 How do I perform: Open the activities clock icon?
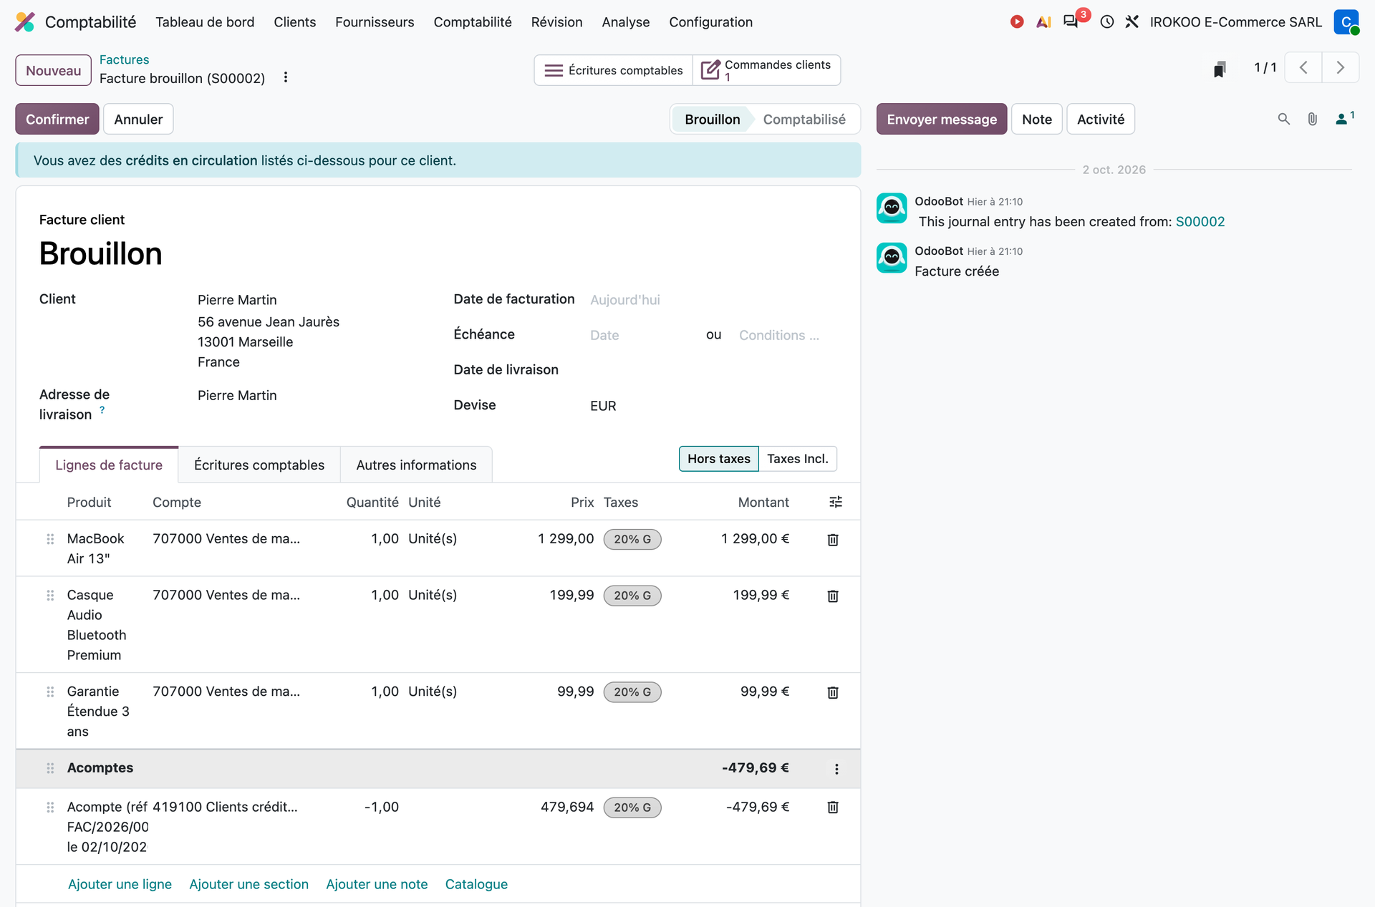1107,22
